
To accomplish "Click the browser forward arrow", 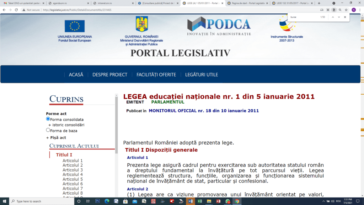I will coord(10,10).
